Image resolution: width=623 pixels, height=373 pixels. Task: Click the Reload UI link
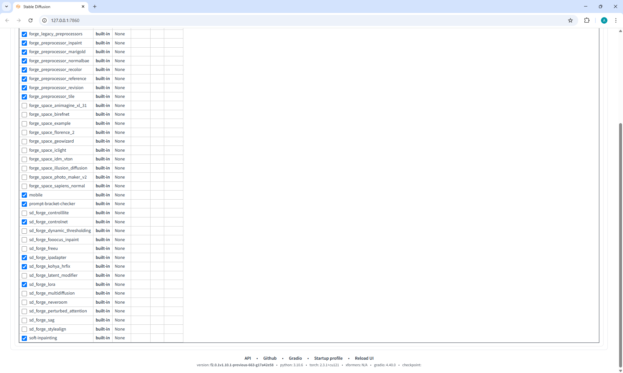pyautogui.click(x=364, y=358)
